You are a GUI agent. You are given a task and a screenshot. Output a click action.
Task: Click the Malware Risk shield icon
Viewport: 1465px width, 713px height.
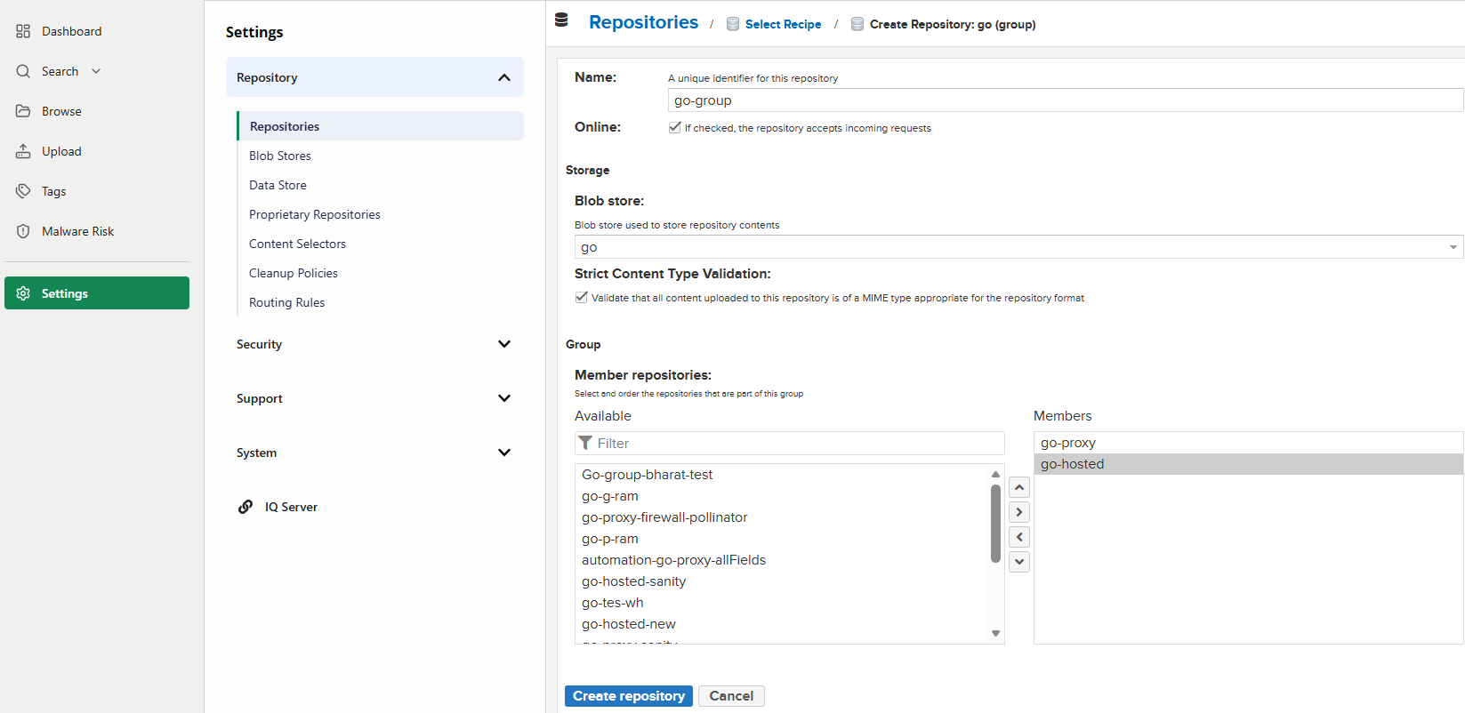pos(23,231)
